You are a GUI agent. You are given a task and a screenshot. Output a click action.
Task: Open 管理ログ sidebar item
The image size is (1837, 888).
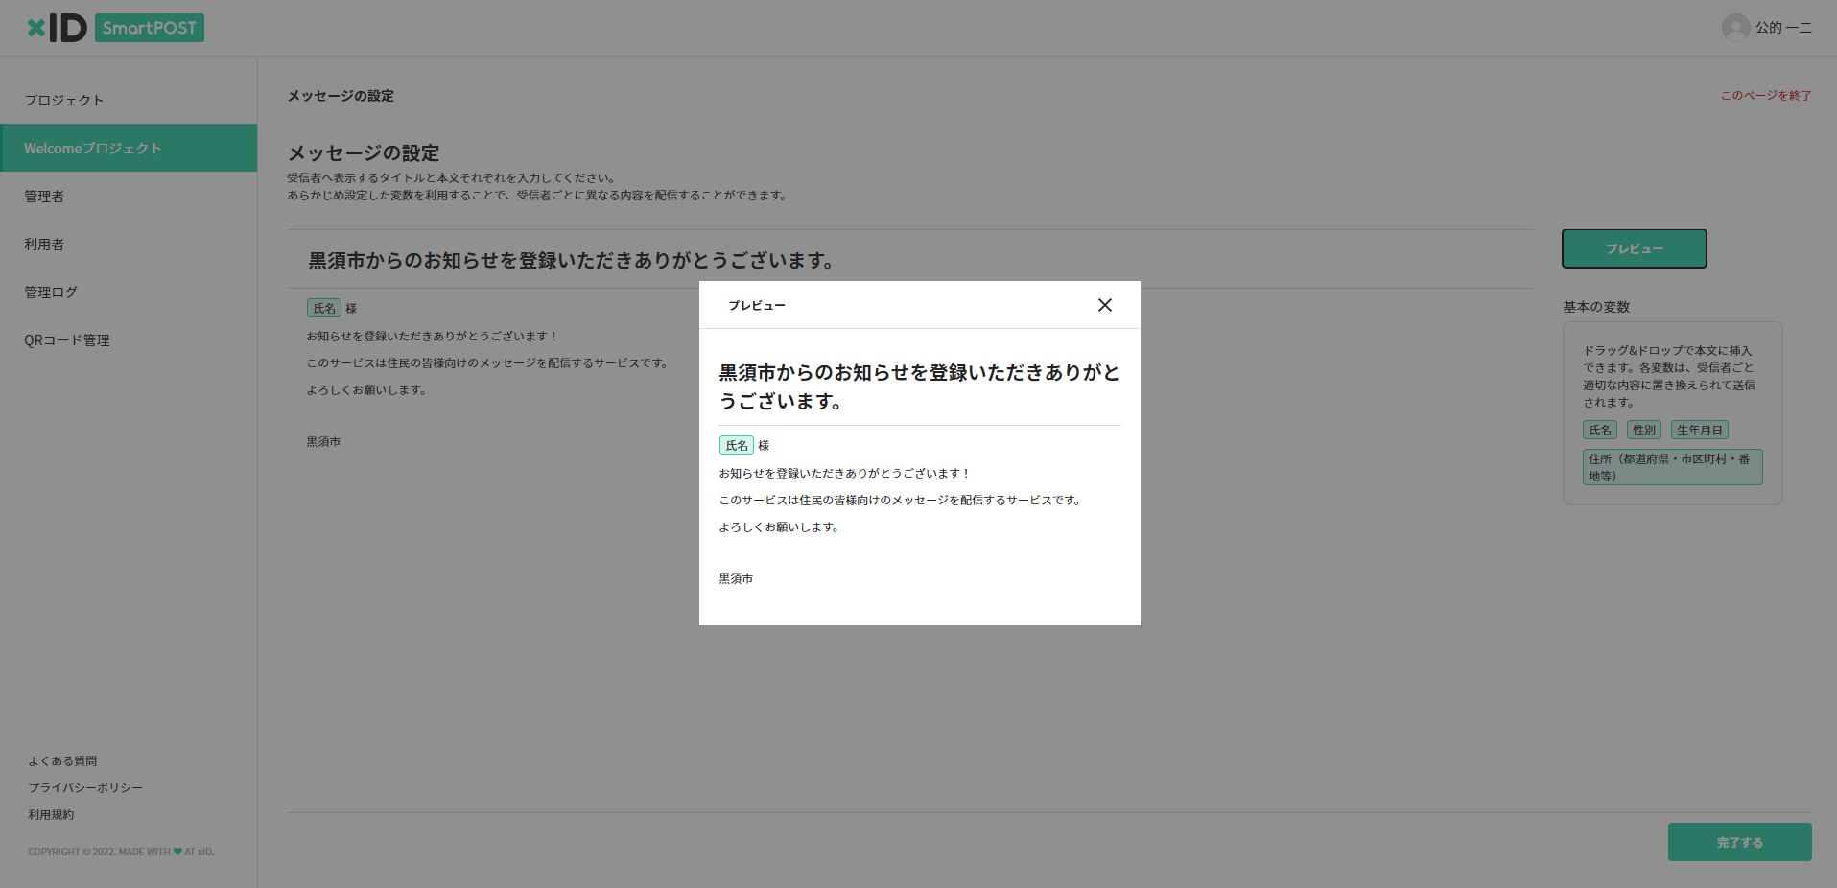pos(51,292)
